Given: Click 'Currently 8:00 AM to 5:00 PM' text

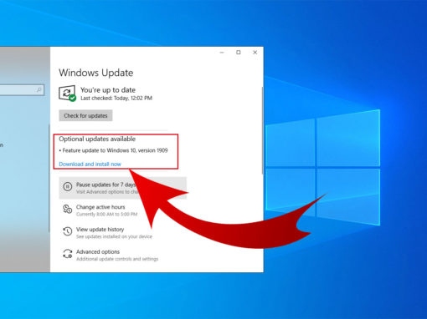Looking at the screenshot, I should pyautogui.click(x=107, y=214).
